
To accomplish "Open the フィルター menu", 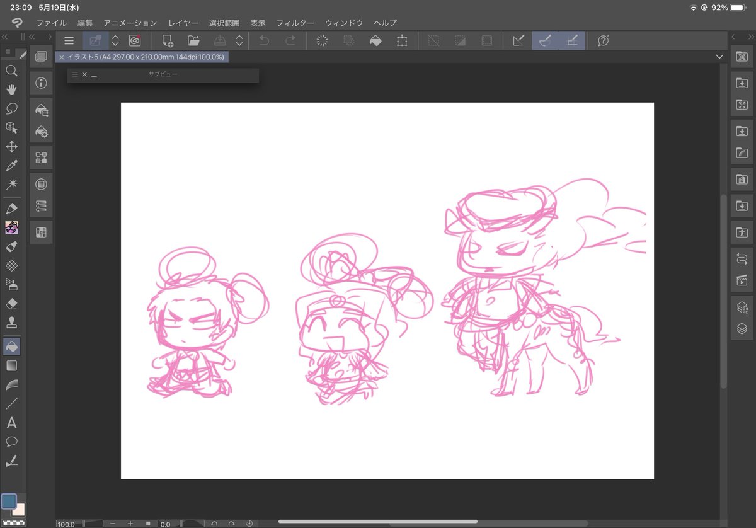I will [295, 23].
